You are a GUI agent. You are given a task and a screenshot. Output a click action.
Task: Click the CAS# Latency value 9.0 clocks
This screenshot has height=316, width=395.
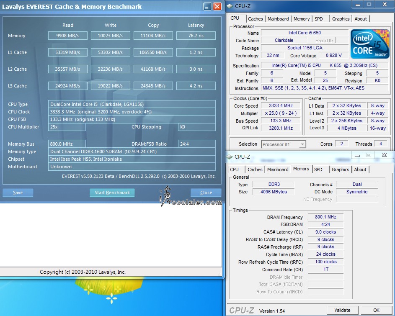tap(325, 232)
